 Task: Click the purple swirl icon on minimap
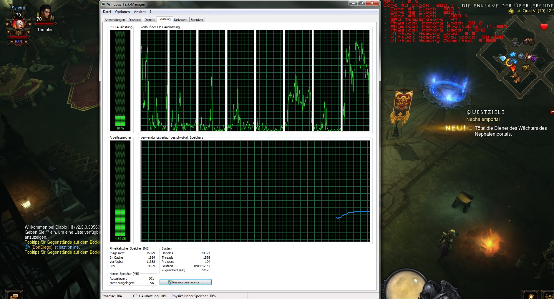click(x=534, y=59)
